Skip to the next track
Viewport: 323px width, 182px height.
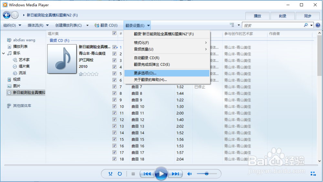[x=175, y=174]
